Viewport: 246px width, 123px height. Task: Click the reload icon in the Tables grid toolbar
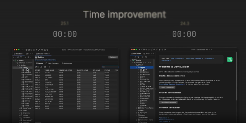point(36,67)
